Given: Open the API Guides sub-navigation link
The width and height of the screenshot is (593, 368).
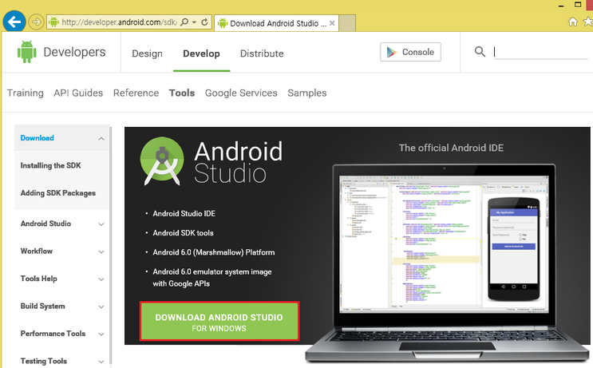Looking at the screenshot, I should point(78,93).
